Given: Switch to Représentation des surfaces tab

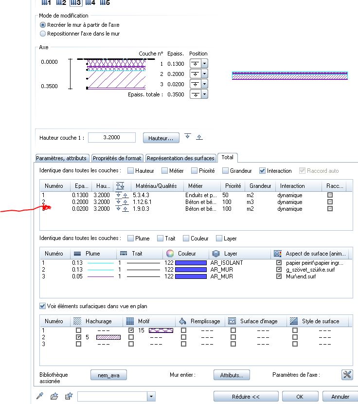Looking at the screenshot, I should (x=180, y=158).
